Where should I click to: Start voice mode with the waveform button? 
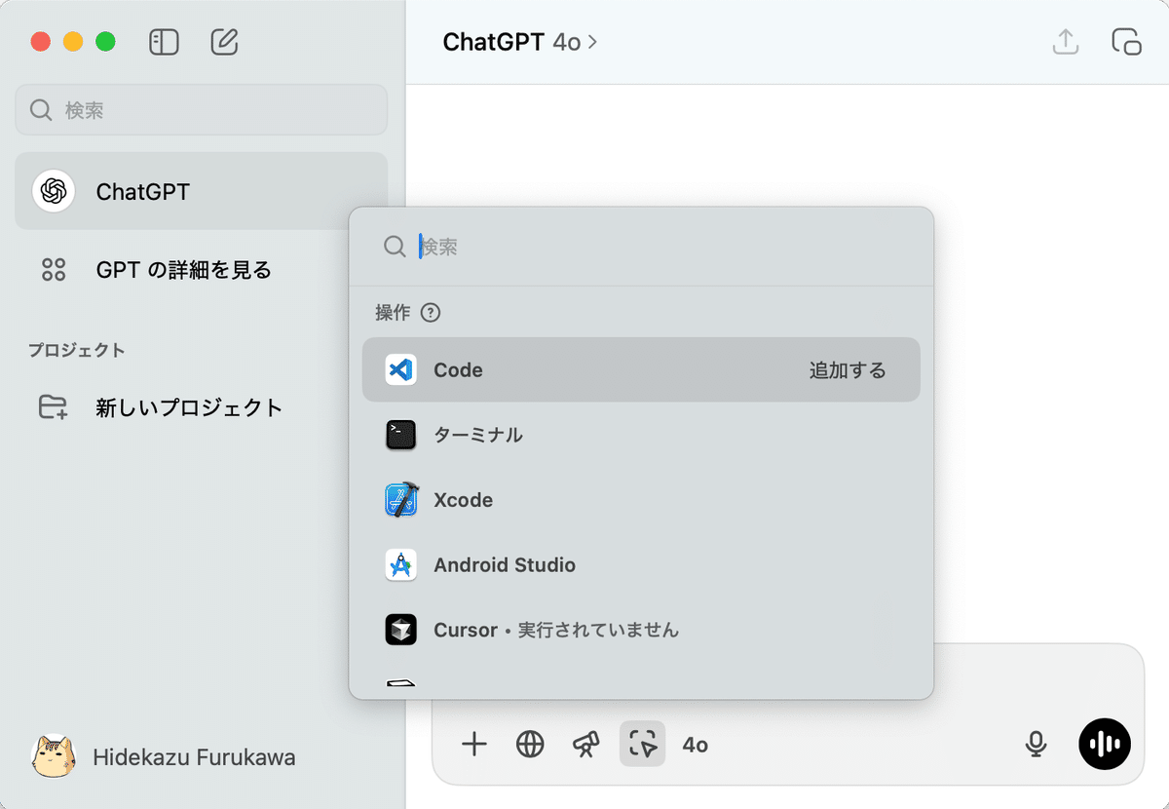[x=1104, y=744]
